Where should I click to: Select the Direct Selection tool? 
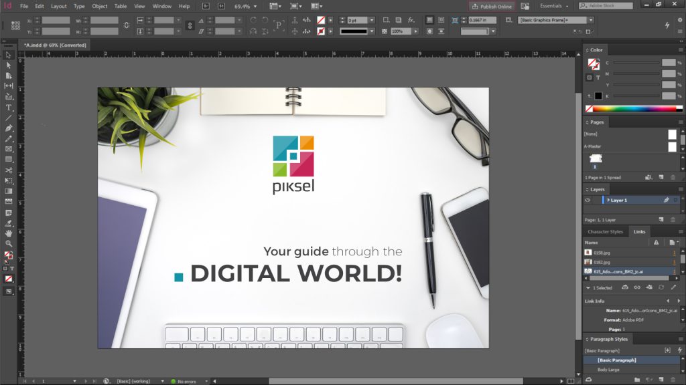click(9, 65)
